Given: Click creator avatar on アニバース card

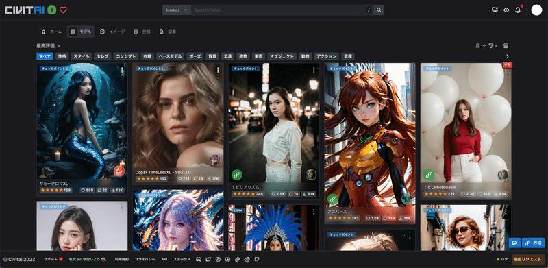Looking at the screenshot, I should pyautogui.click(x=407, y=199).
